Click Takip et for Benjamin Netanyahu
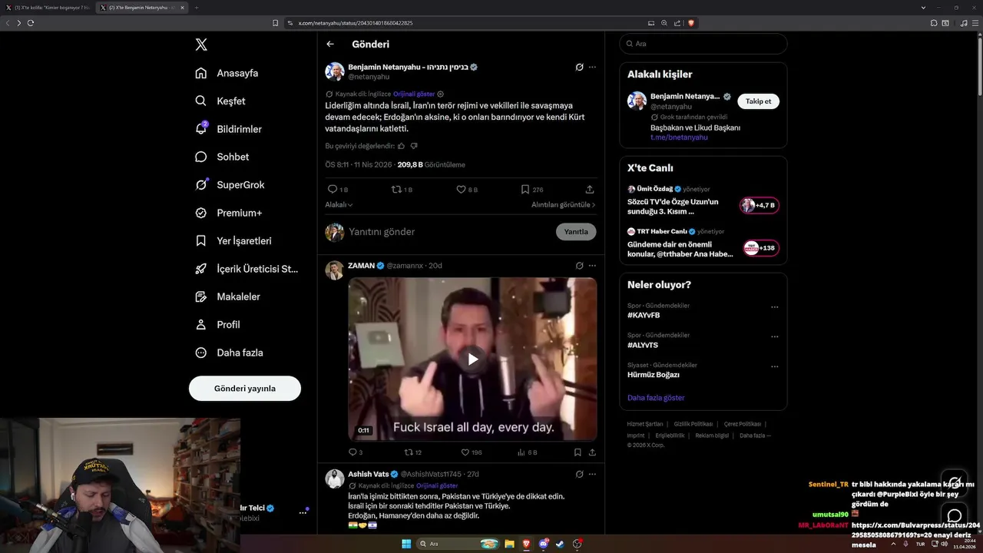Viewport: 983px width, 553px height. 758,101
